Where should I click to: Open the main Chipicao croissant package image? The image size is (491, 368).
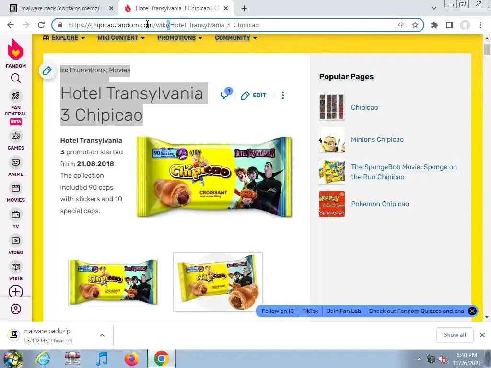214,177
